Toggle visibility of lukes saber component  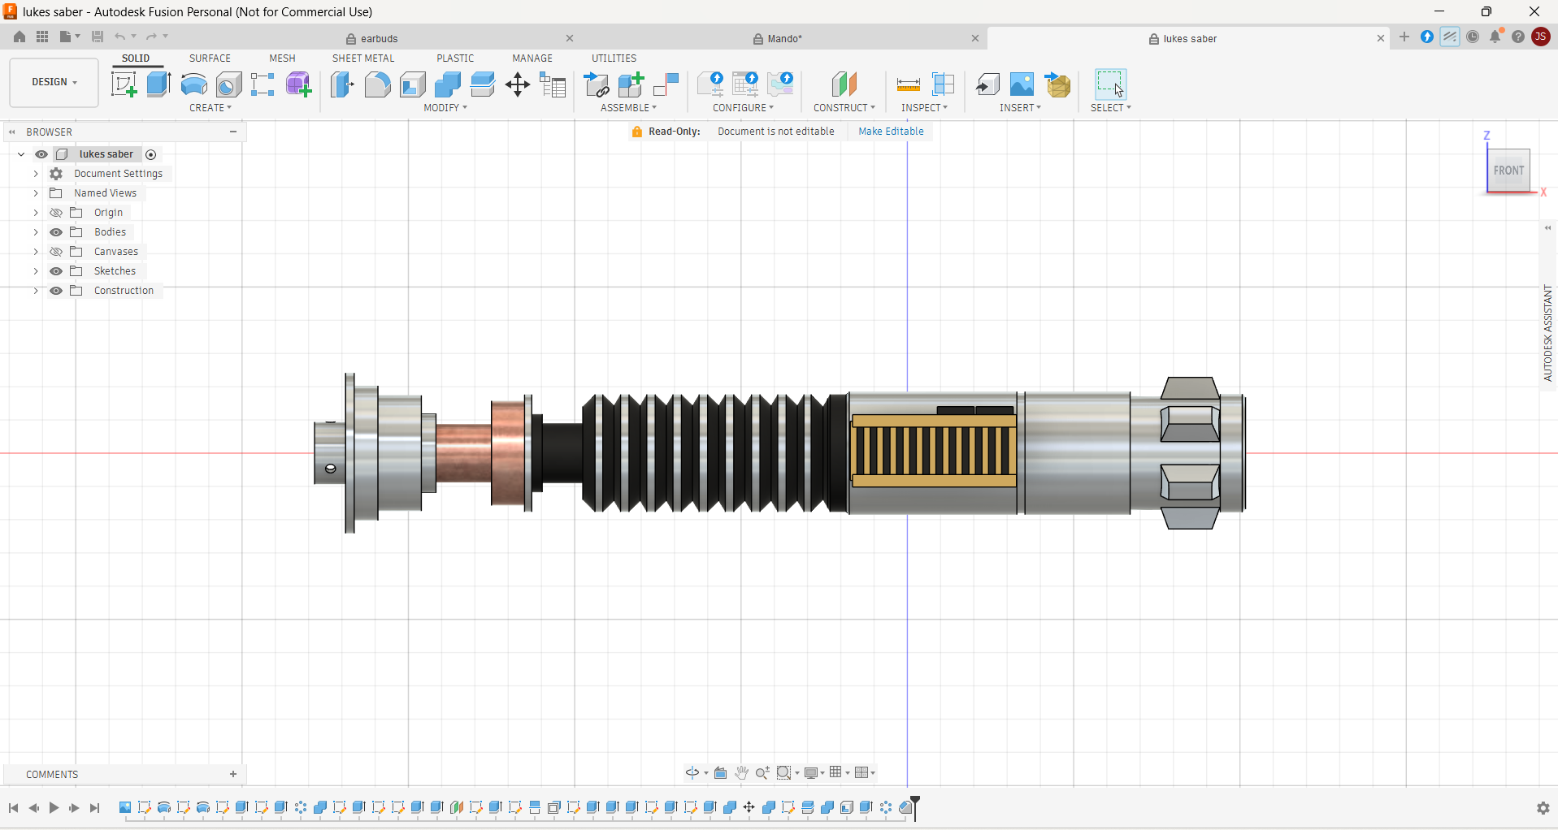pyautogui.click(x=41, y=154)
